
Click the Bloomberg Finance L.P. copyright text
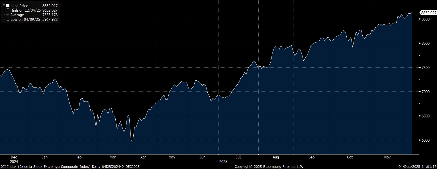tap(269, 166)
